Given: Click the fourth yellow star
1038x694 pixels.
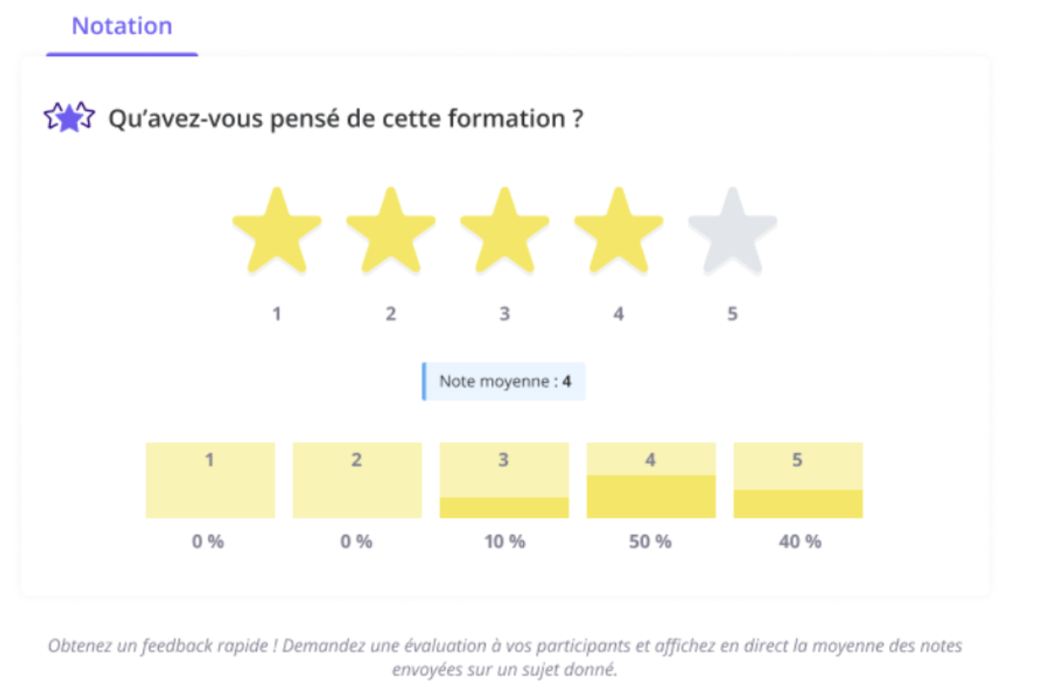Looking at the screenshot, I should coord(619,232).
